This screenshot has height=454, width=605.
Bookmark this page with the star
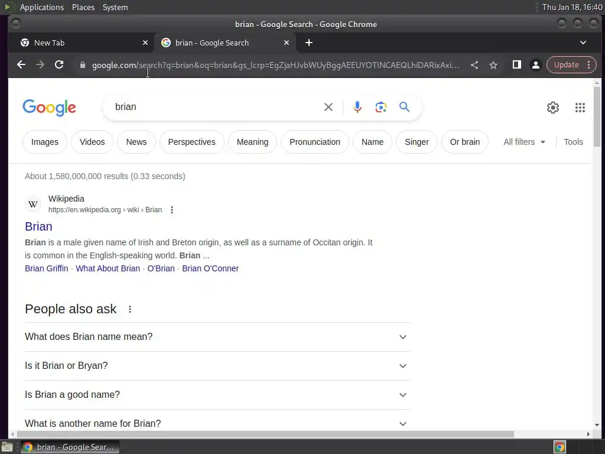tap(493, 65)
